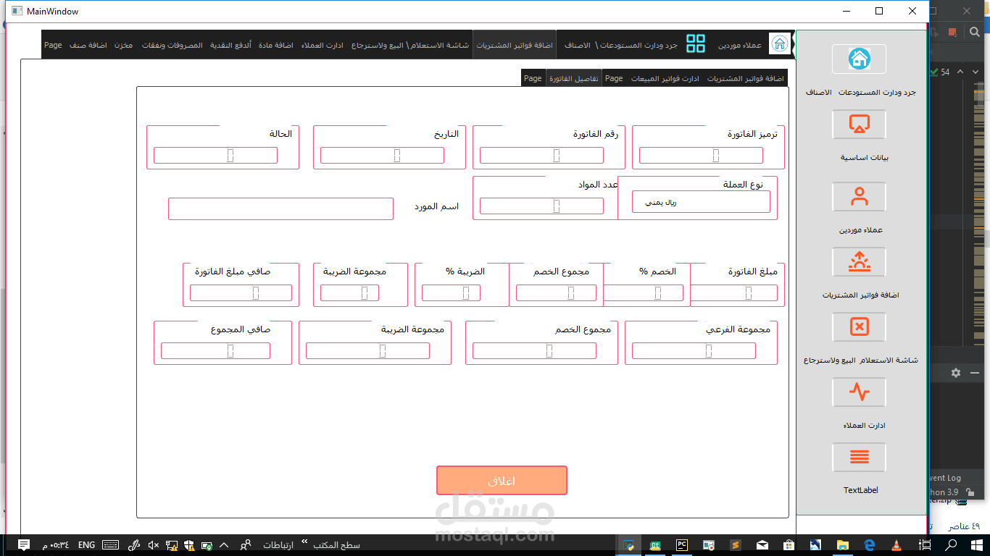This screenshot has width=990, height=556.
Task: Open Windows search from the taskbar
Action: (x=952, y=545)
